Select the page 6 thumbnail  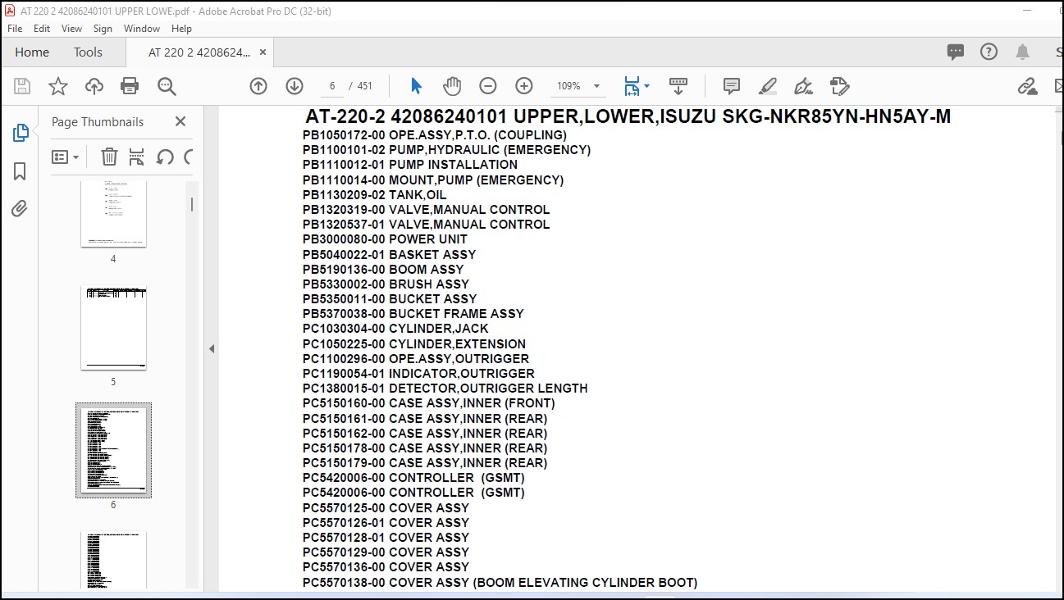coord(113,450)
